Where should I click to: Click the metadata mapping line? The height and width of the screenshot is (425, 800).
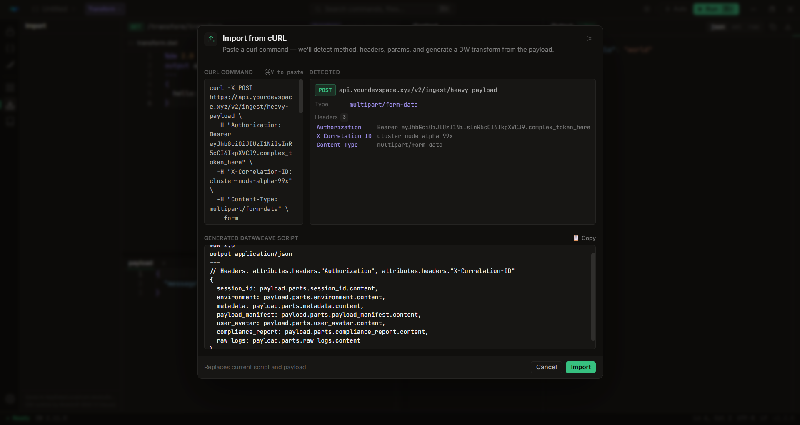click(x=290, y=306)
